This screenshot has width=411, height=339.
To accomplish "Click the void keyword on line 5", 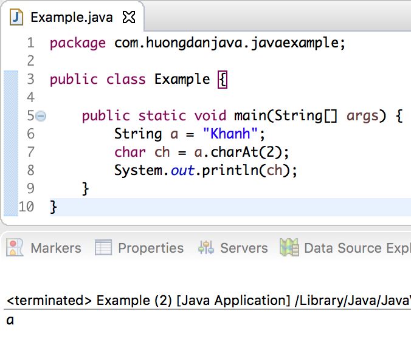I will (x=210, y=116).
